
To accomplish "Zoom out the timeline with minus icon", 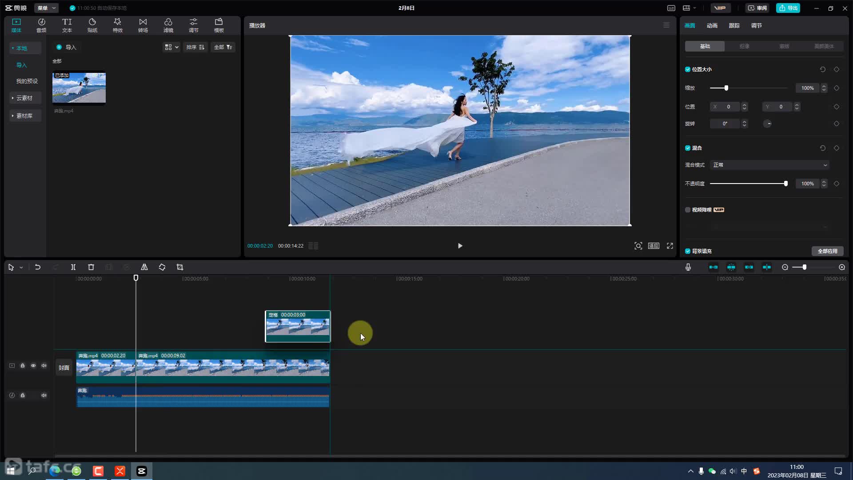I will pos(785,267).
